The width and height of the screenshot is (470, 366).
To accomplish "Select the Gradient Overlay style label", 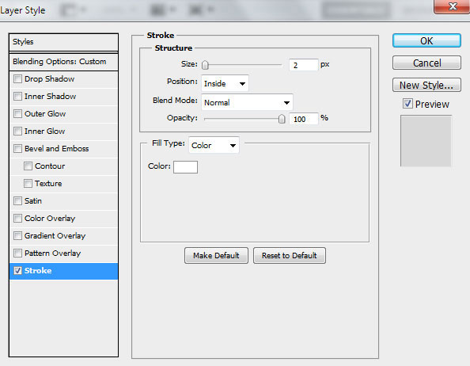I will [55, 236].
